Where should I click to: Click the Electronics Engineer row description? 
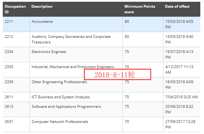click(49, 52)
